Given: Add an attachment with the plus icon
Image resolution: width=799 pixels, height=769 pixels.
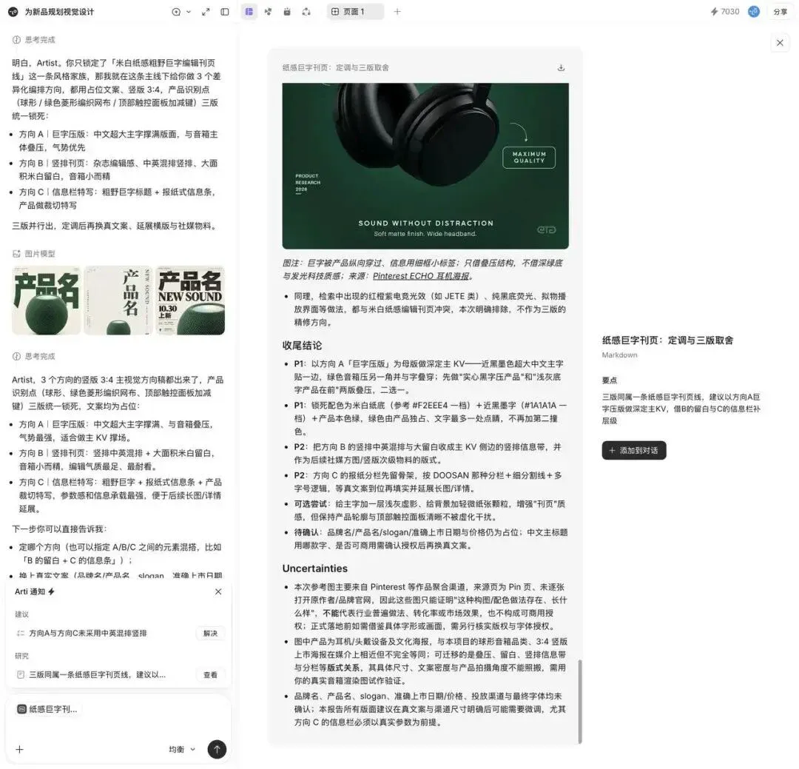Looking at the screenshot, I should click(19, 749).
